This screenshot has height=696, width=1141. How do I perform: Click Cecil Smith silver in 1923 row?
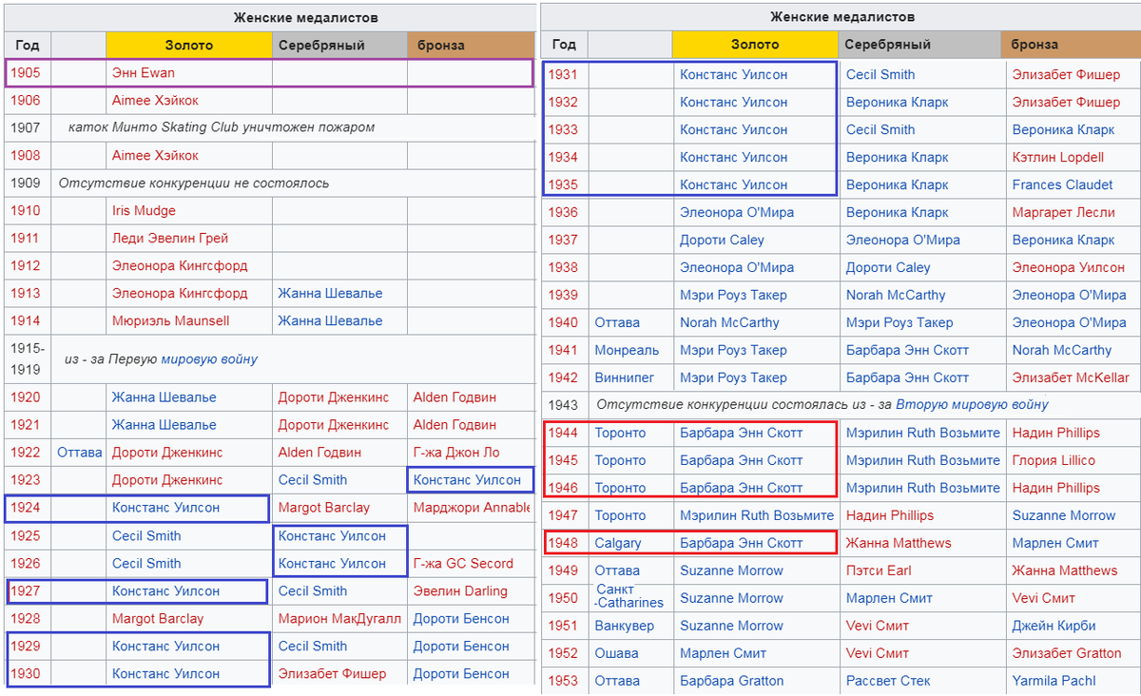pos(313,479)
